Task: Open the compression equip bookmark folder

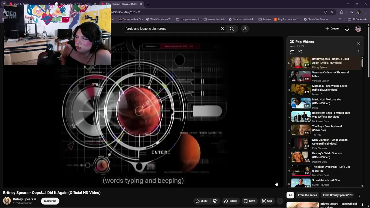Action: click(x=188, y=19)
